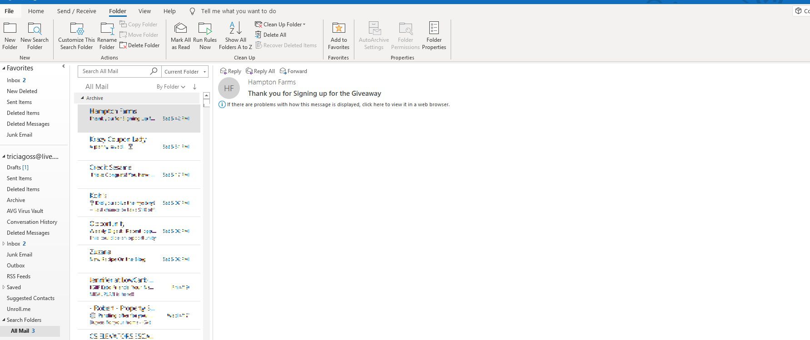The height and width of the screenshot is (340, 810).
Task: Delete the folder via Delete Folder
Action: click(x=139, y=45)
